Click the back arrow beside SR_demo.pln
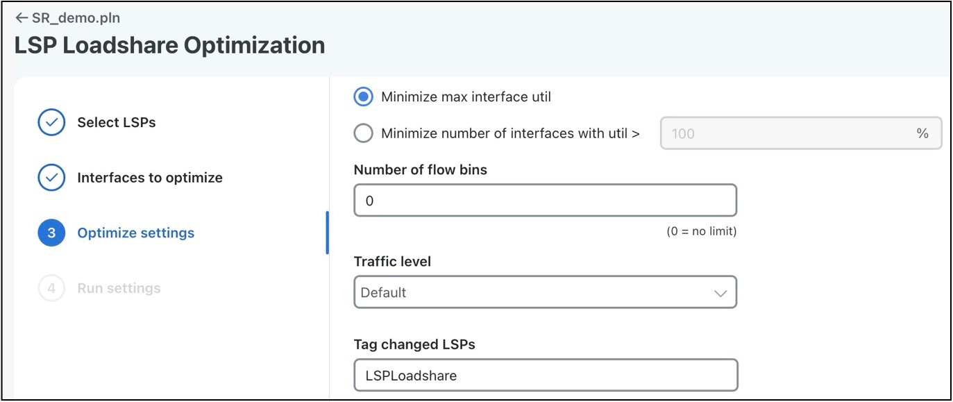Screen dimensions: 953x402 point(22,18)
